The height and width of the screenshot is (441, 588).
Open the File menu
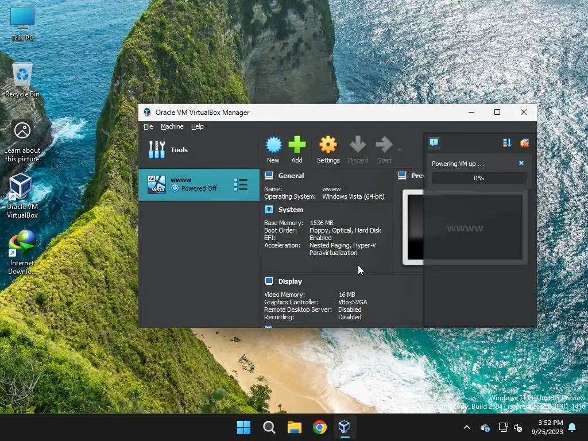148,126
